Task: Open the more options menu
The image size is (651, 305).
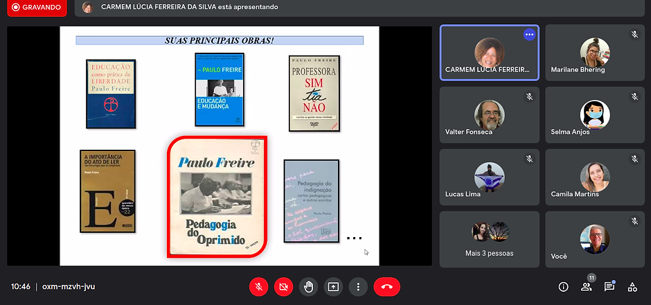Action: pos(358,287)
